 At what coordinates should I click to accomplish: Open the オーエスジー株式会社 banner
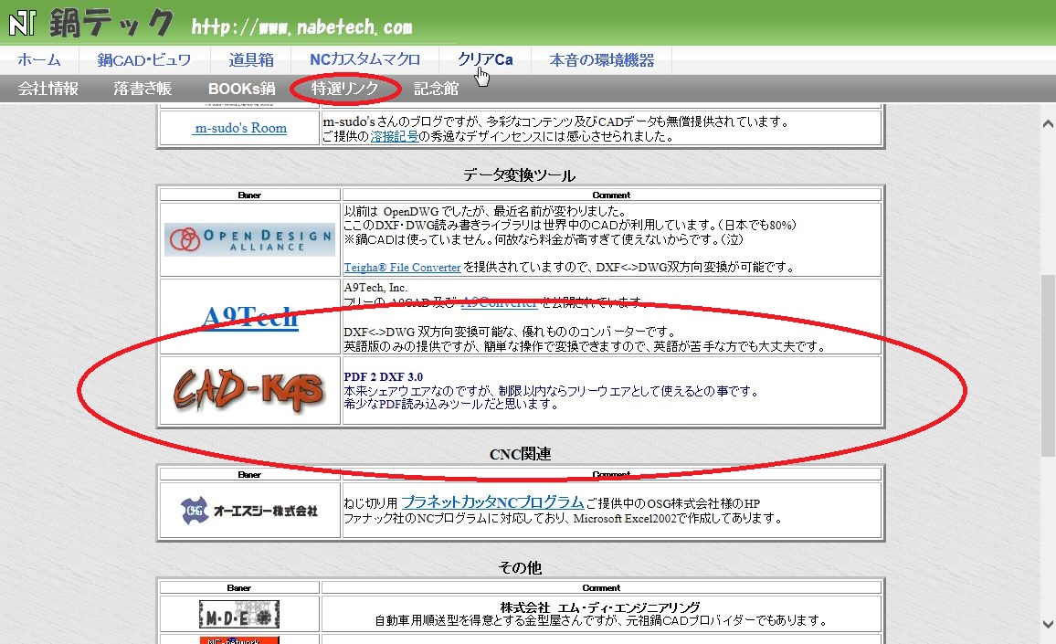point(249,511)
